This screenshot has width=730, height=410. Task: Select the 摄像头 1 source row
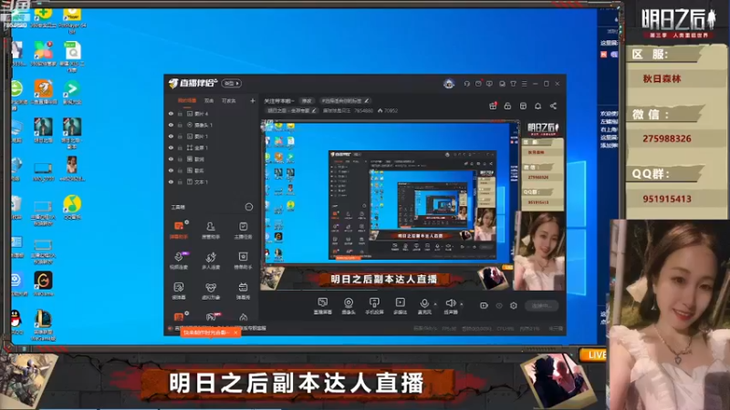212,125
